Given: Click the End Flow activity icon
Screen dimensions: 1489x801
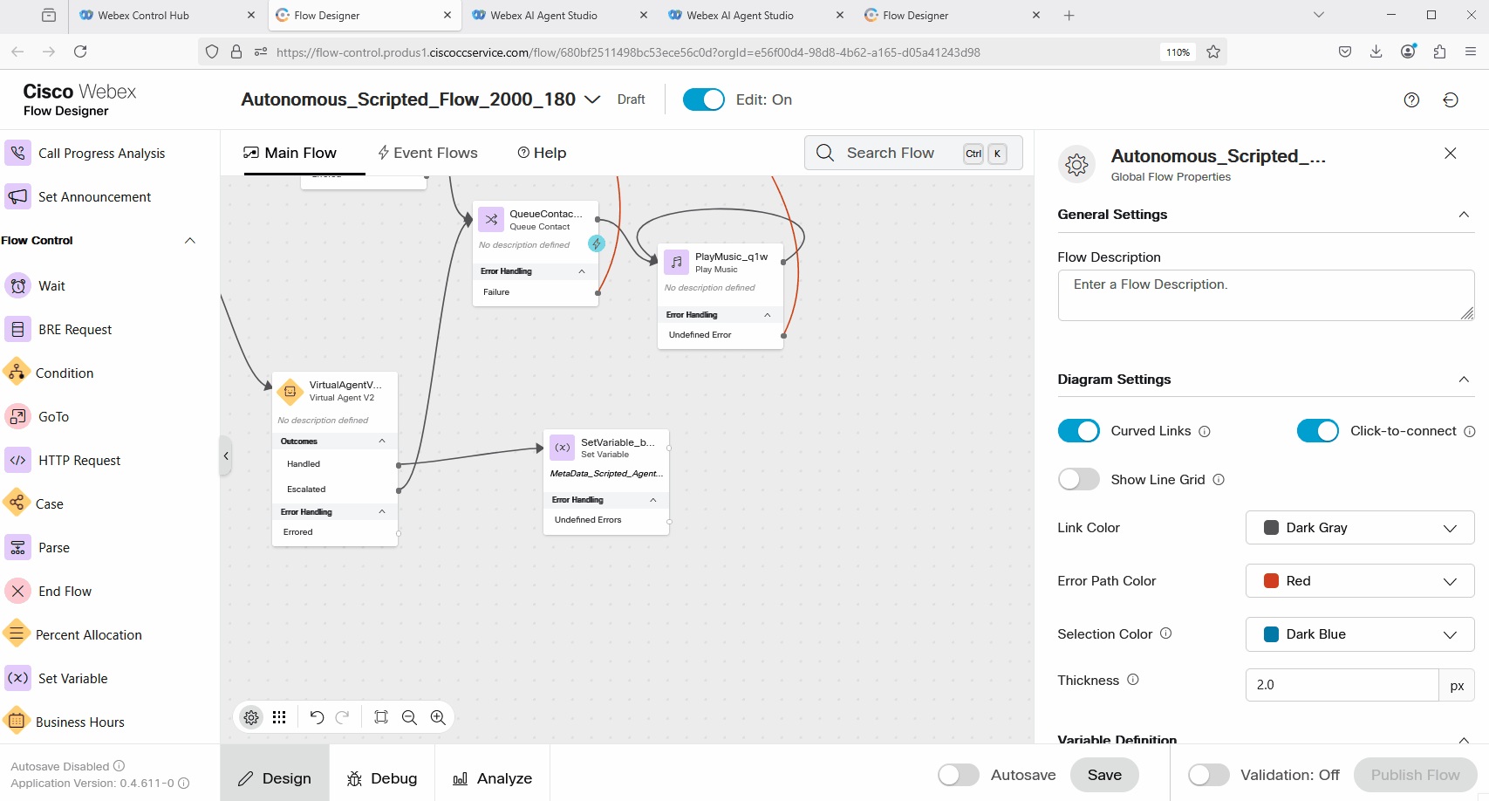Looking at the screenshot, I should [17, 591].
